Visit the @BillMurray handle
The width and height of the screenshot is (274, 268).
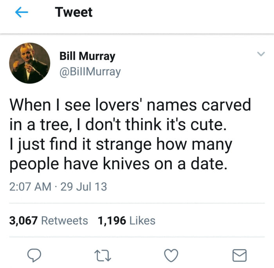pyautogui.click(x=90, y=72)
